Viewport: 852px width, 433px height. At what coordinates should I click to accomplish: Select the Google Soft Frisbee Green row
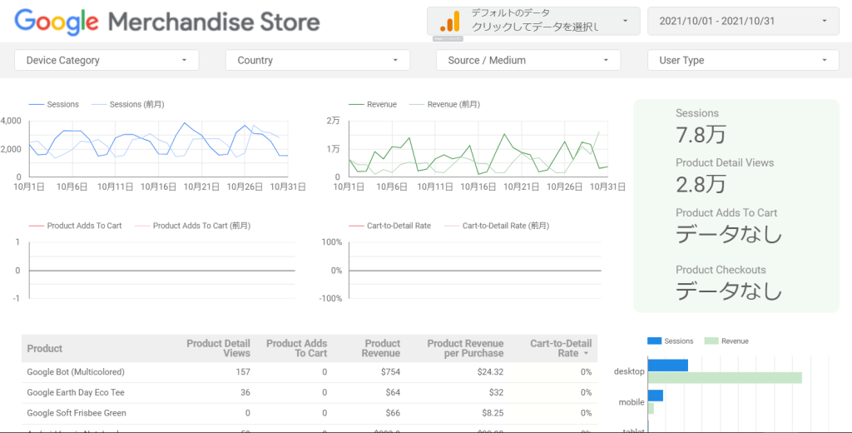pos(310,413)
